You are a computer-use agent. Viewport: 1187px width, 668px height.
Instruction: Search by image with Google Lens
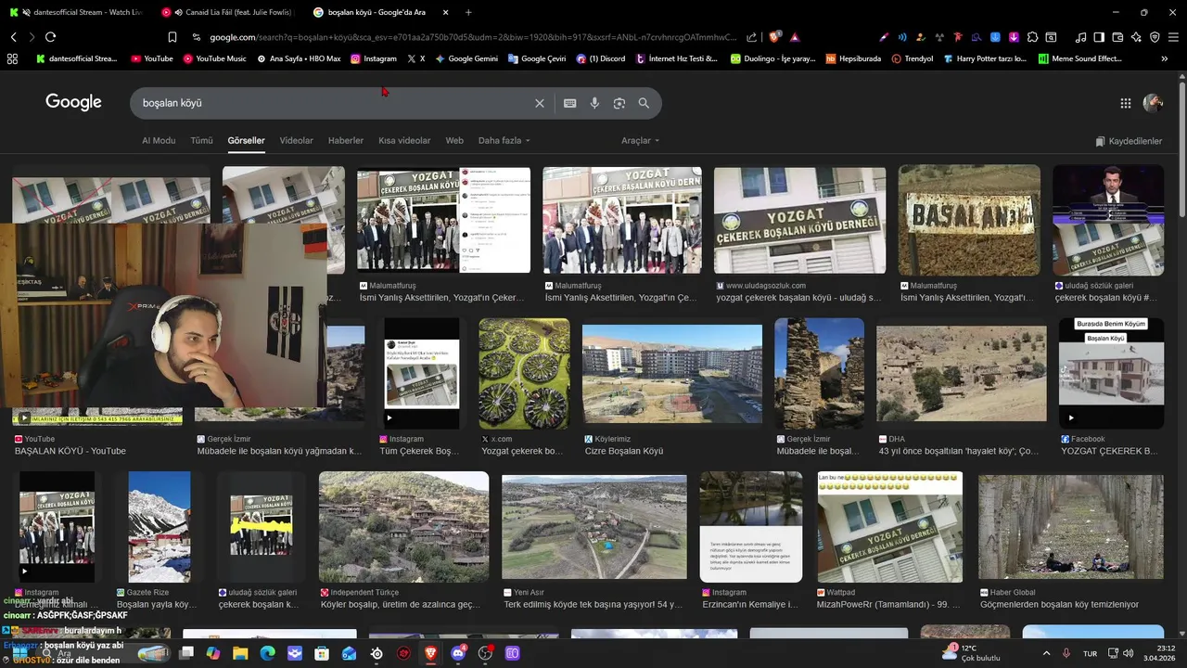[x=619, y=103]
